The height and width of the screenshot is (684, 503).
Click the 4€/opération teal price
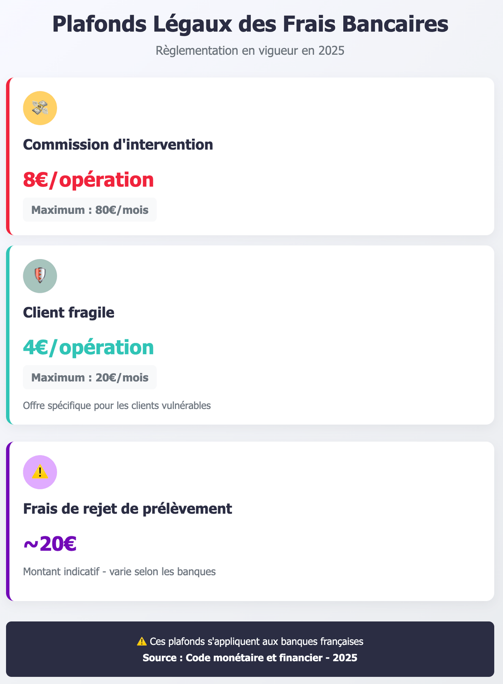pyautogui.click(x=88, y=347)
